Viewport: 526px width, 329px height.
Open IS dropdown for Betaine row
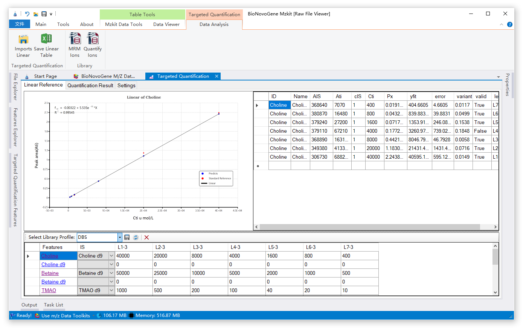[x=111, y=273]
